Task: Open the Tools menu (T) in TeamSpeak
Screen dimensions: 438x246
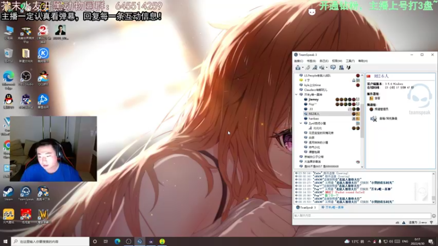Action: tap(350, 61)
